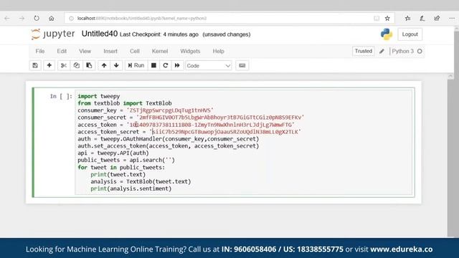Paste cells below clipboard icon
This screenshot has width=459, height=258.
89,65
